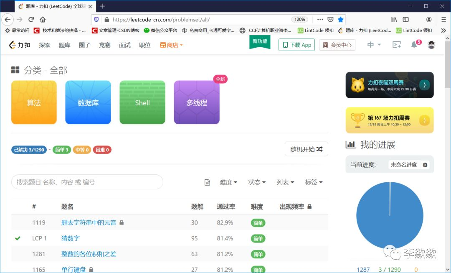Show more bookmarks with the chevron

coord(443,30)
